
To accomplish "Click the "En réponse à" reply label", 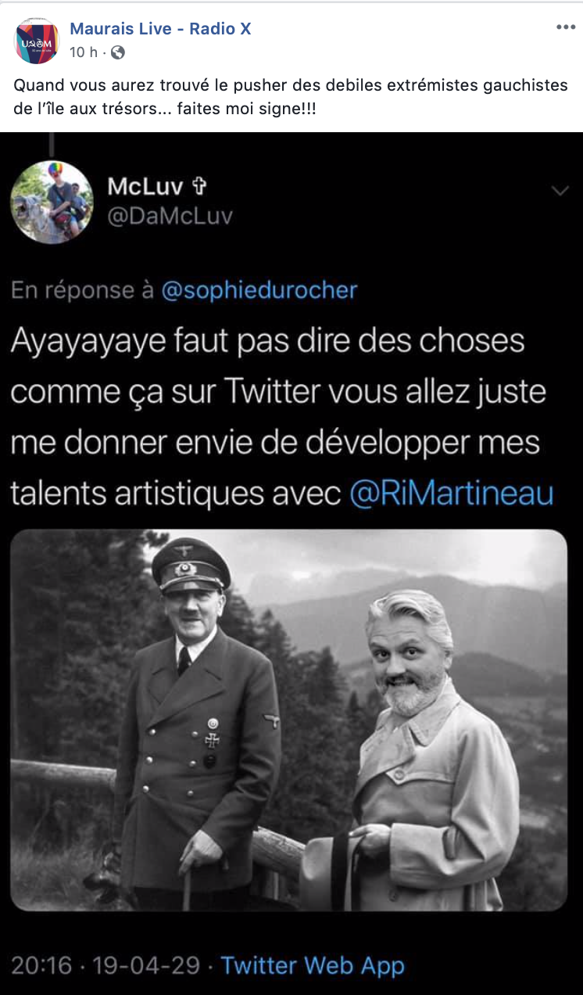I will click(84, 290).
